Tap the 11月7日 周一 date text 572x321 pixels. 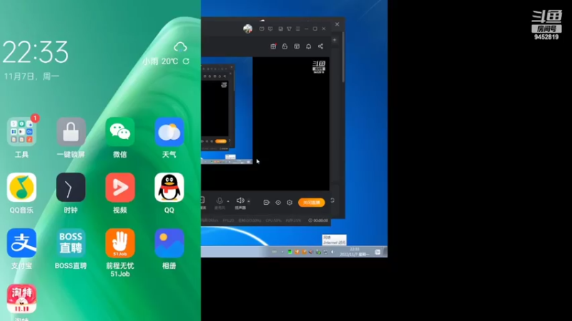pos(31,76)
